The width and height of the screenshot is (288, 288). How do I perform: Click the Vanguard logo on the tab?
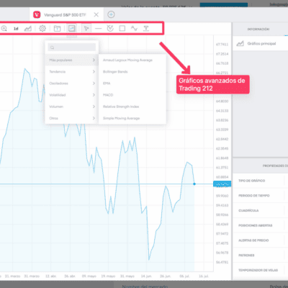[37, 14]
